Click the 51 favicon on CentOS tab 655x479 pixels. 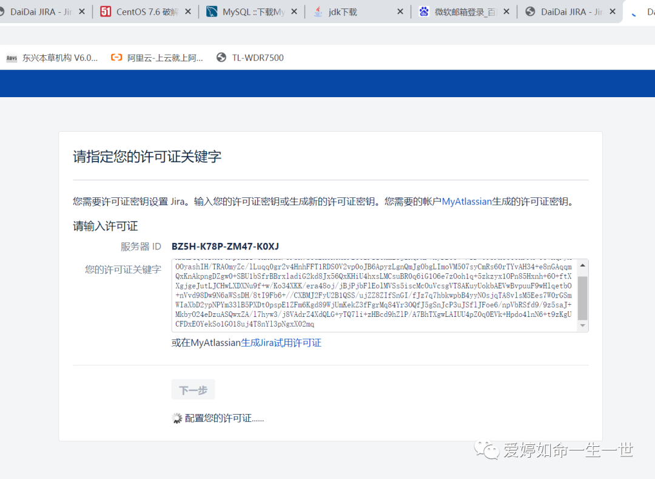point(106,12)
